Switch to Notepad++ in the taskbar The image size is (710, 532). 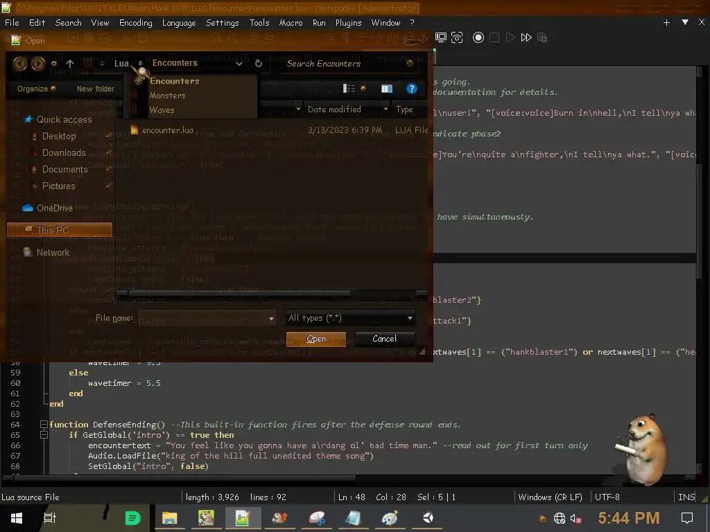tap(243, 518)
